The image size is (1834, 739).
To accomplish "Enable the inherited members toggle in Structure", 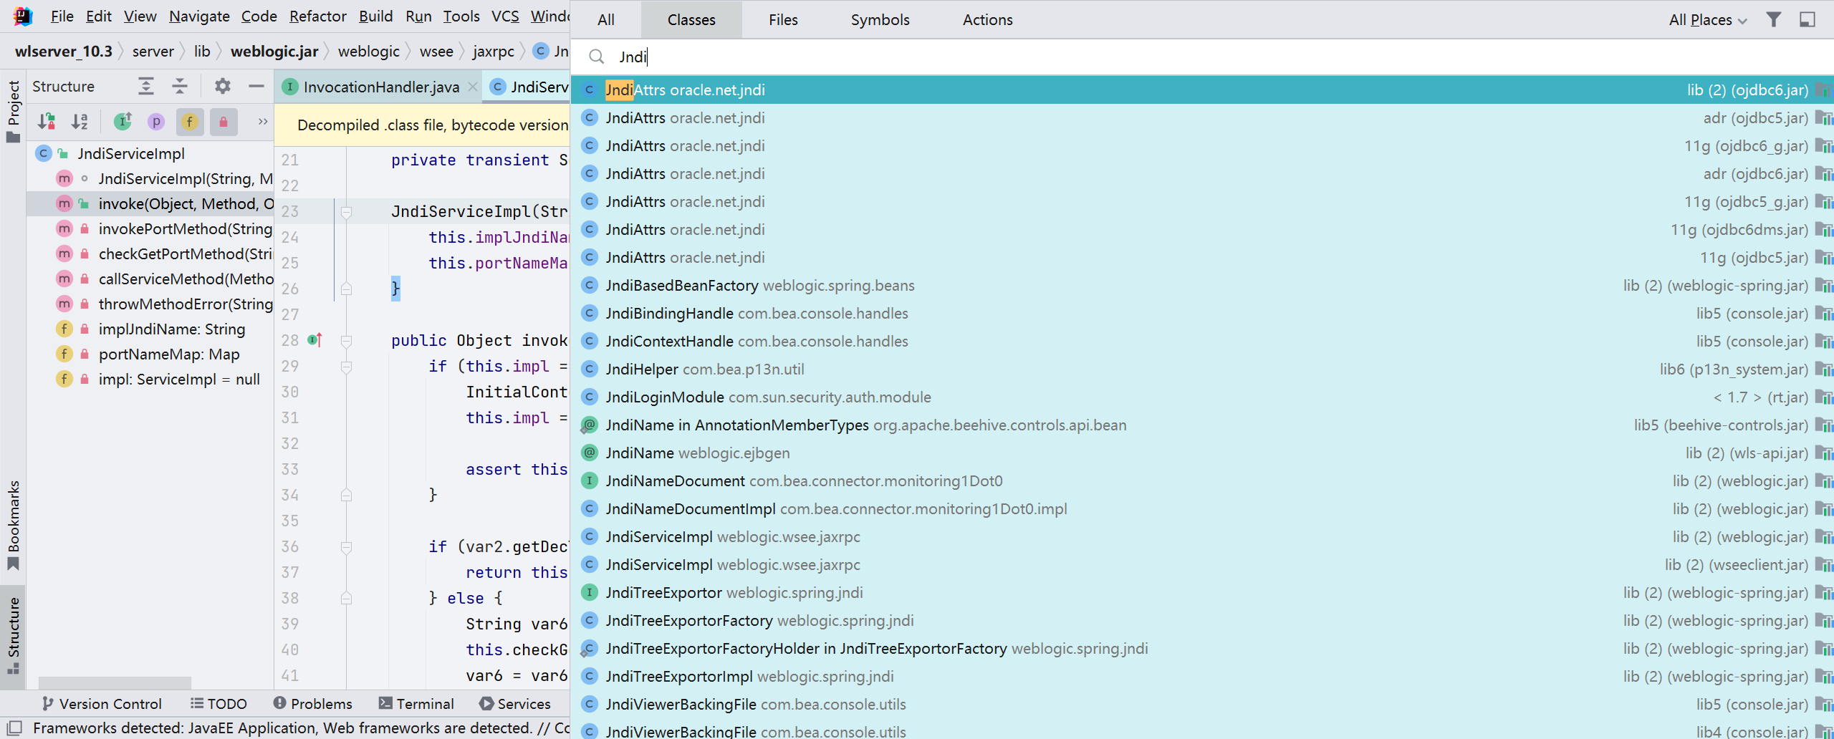I will point(123,121).
